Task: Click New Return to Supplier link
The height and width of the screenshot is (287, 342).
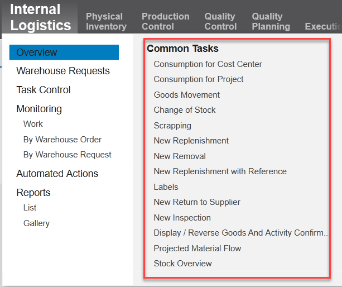Action: click(x=197, y=202)
